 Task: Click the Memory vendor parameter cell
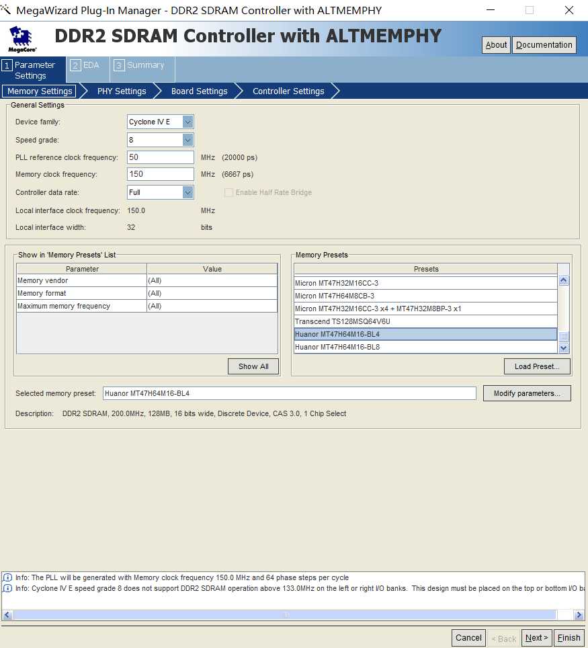tap(82, 280)
